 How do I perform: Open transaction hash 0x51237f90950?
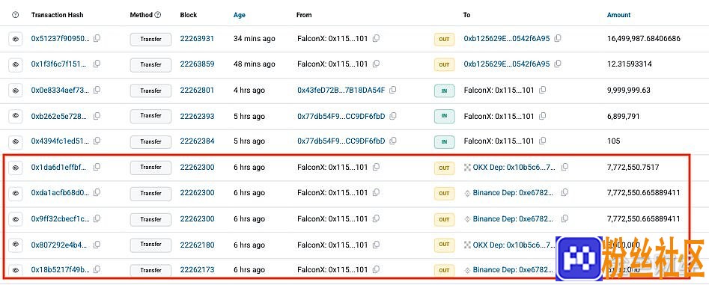point(60,38)
